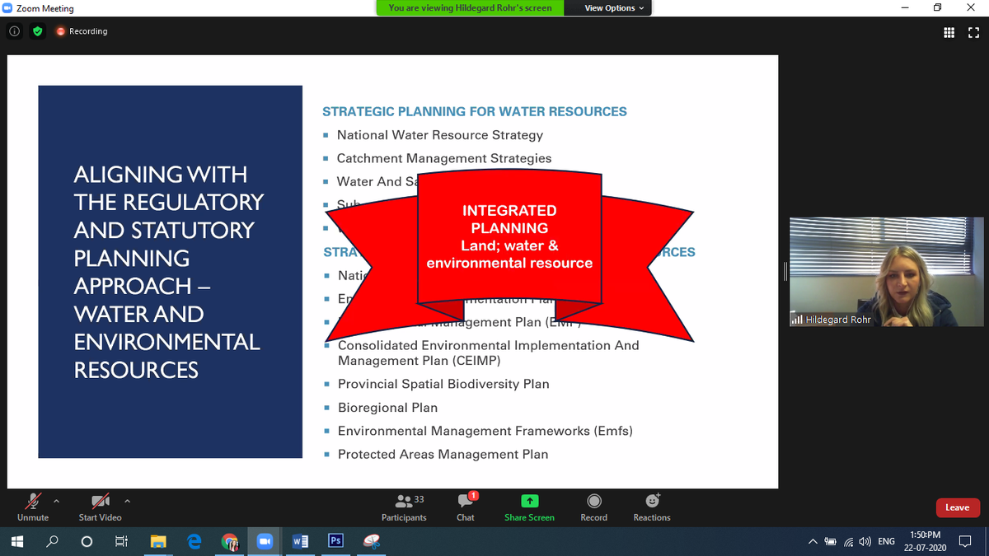989x556 pixels.
Task: Click the red Leave button
Action: (957, 507)
